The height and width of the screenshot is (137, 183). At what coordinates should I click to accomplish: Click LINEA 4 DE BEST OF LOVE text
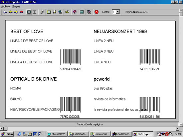(x=32, y=62)
